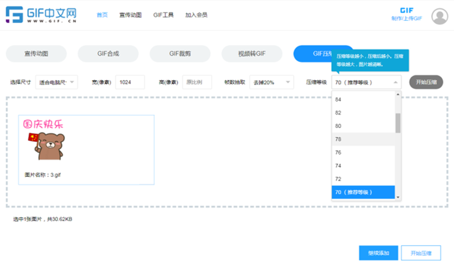Switch to the 宣传动图 pill tab
The height and width of the screenshot is (266, 454).
pyautogui.click(x=36, y=53)
